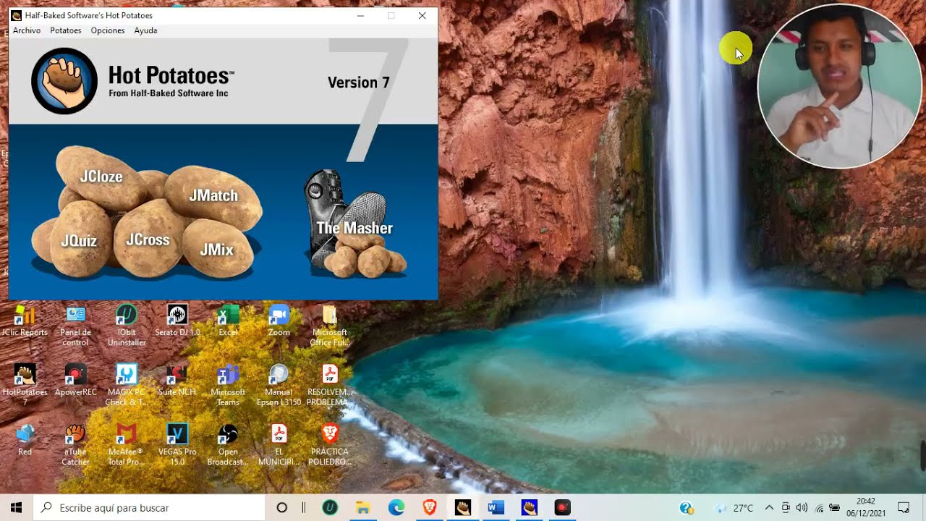Viewport: 926px width, 521px height.
Task: Open Brave browser from the taskbar
Action: 430,508
